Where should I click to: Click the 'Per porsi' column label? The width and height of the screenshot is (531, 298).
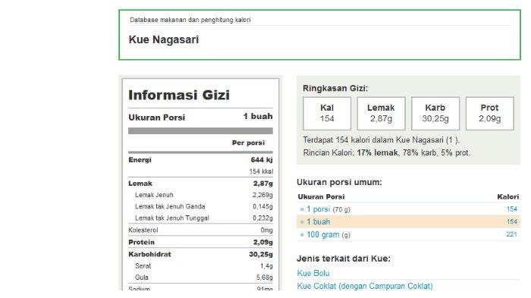(x=248, y=143)
